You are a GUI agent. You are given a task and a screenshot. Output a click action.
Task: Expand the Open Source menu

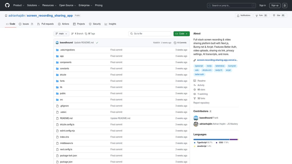pyautogui.click(x=67, y=5)
